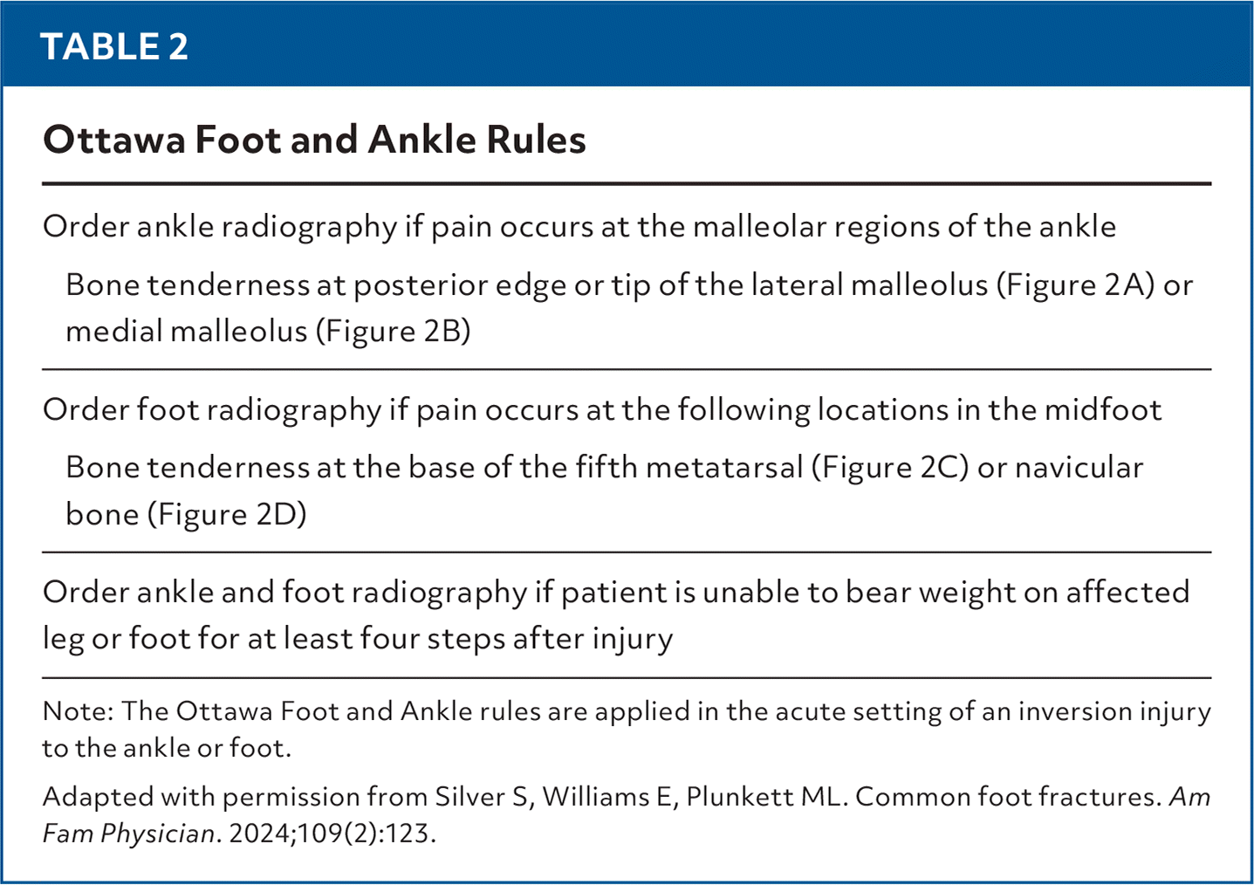
Task: Open the Figure 2D reference
Action: [227, 514]
